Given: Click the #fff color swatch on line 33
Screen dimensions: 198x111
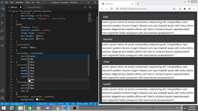Looking at the screenshot, I should pos(37,99).
